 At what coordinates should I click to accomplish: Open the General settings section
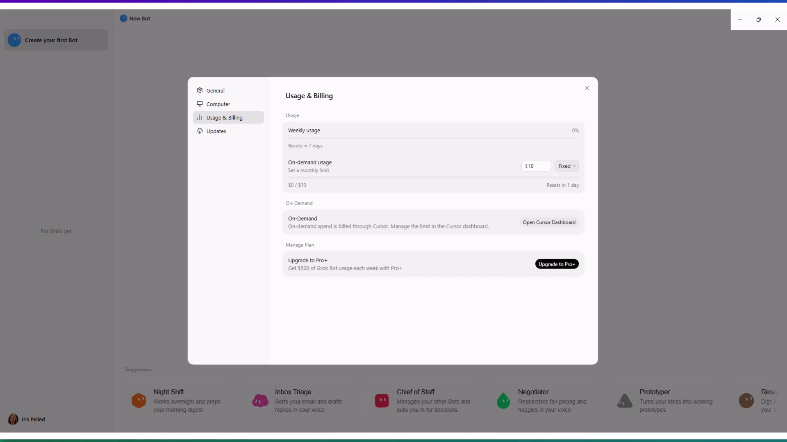228,90
